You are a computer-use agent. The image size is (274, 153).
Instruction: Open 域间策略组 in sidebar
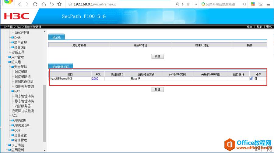tap(23, 76)
